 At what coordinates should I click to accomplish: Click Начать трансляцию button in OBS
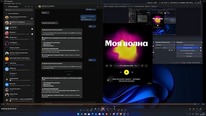click(x=189, y=45)
